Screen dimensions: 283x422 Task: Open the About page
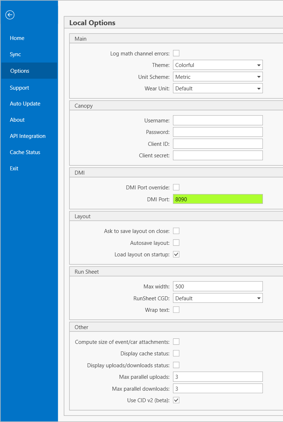point(17,120)
